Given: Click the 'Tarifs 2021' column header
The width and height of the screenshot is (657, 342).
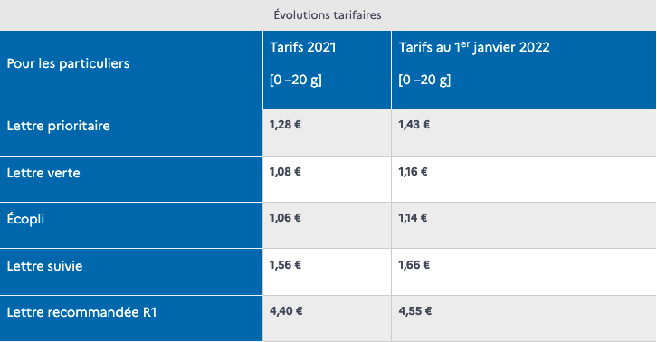Looking at the screenshot, I should pos(302,47).
